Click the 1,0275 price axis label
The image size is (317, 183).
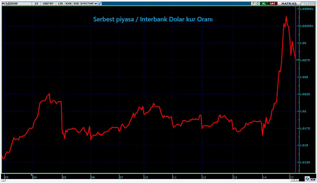pos(305,60)
